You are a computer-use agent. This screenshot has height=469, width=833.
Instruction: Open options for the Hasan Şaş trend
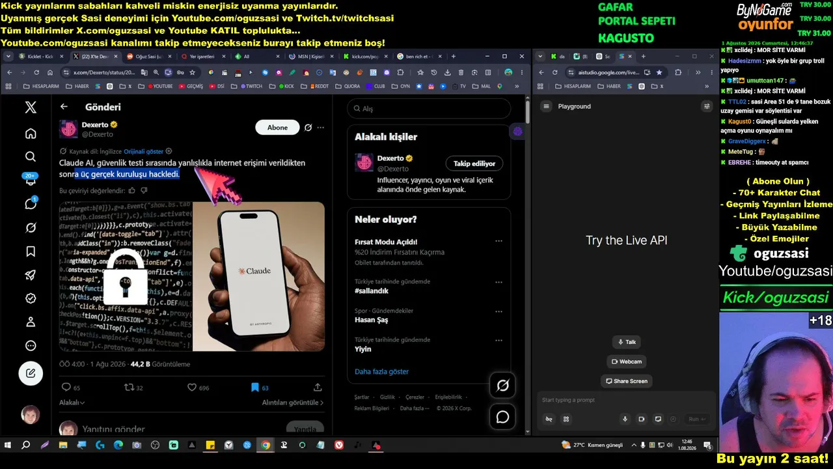[x=498, y=311]
